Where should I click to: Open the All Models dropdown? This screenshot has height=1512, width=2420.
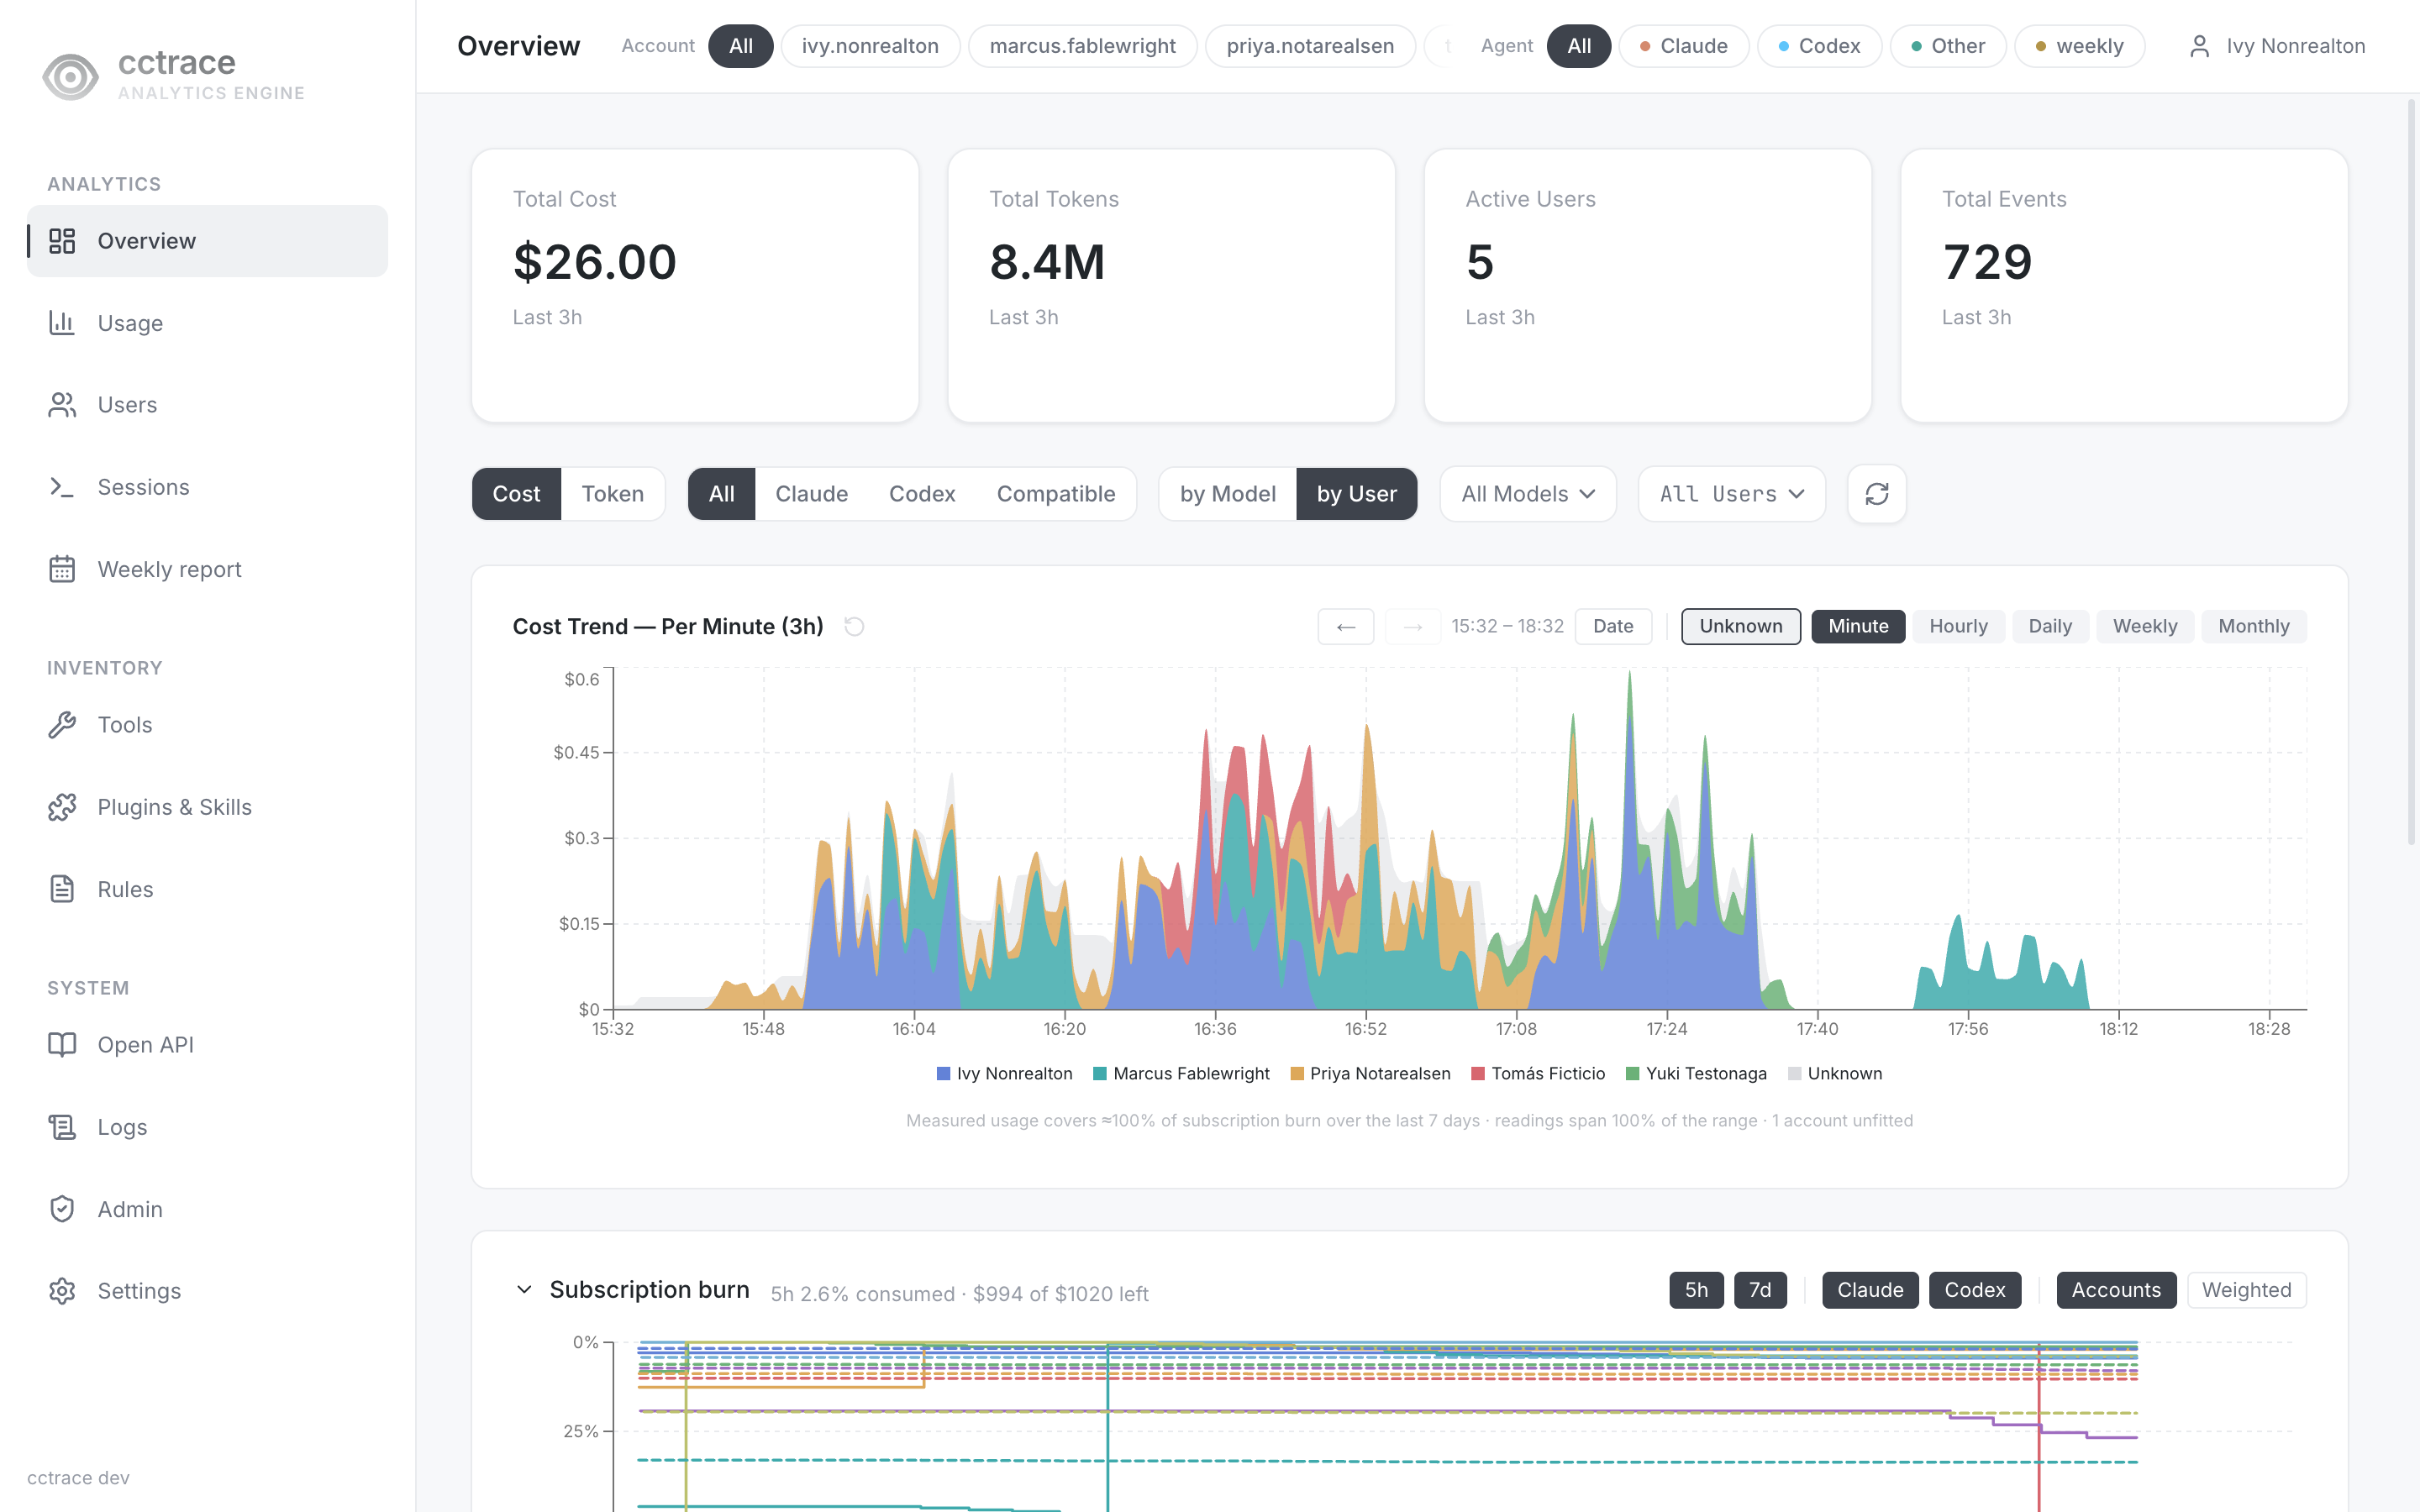1528,494
